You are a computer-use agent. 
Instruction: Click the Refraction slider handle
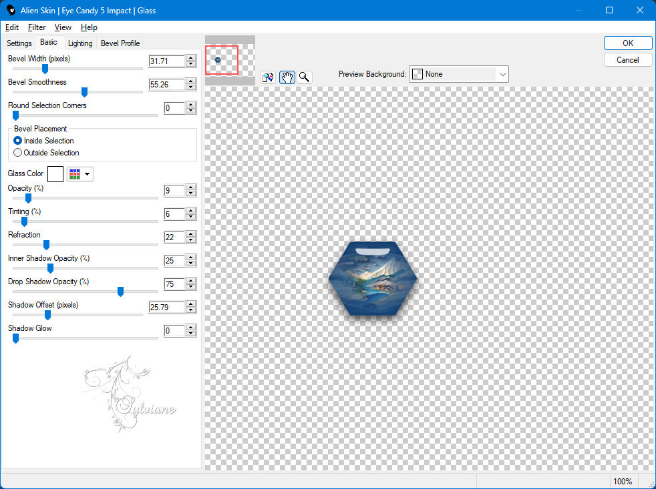click(47, 245)
